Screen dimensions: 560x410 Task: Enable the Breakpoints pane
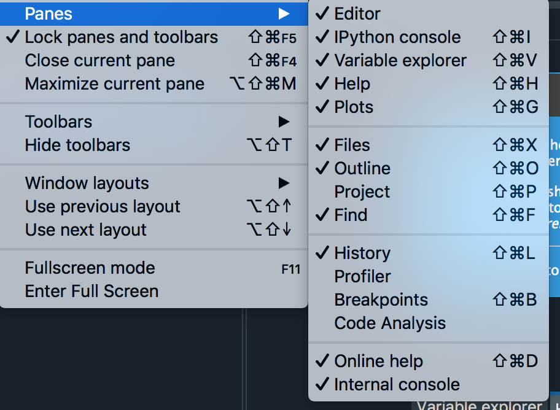pos(381,300)
